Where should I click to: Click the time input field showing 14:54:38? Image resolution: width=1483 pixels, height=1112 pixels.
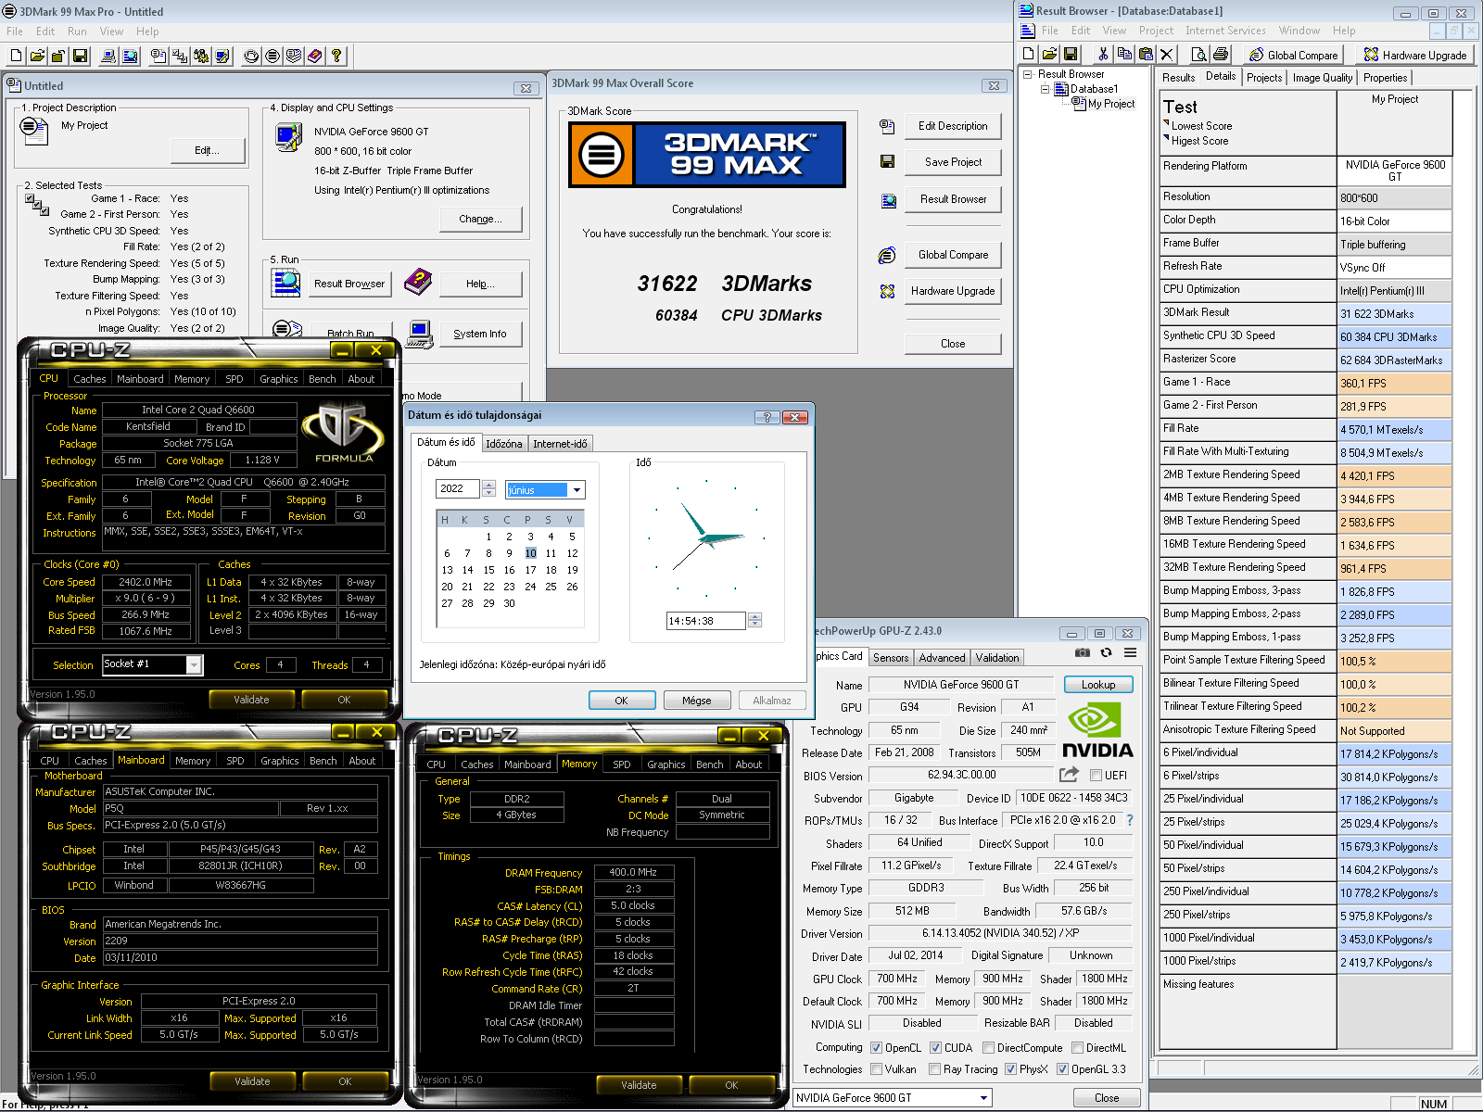click(x=706, y=621)
